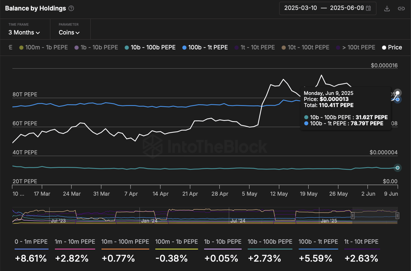
Task: Open the 2025-03-10 to 2025-06-09 date picker
Action: click(327, 8)
